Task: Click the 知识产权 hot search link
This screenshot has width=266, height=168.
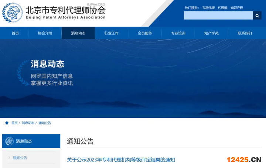Action: click(236, 8)
